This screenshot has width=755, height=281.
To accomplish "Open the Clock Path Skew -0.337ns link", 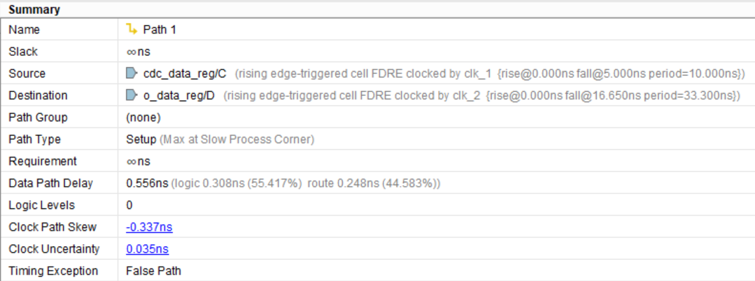I will coord(149,228).
